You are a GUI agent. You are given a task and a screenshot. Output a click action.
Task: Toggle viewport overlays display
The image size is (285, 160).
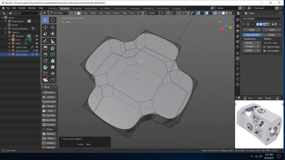(207, 13)
